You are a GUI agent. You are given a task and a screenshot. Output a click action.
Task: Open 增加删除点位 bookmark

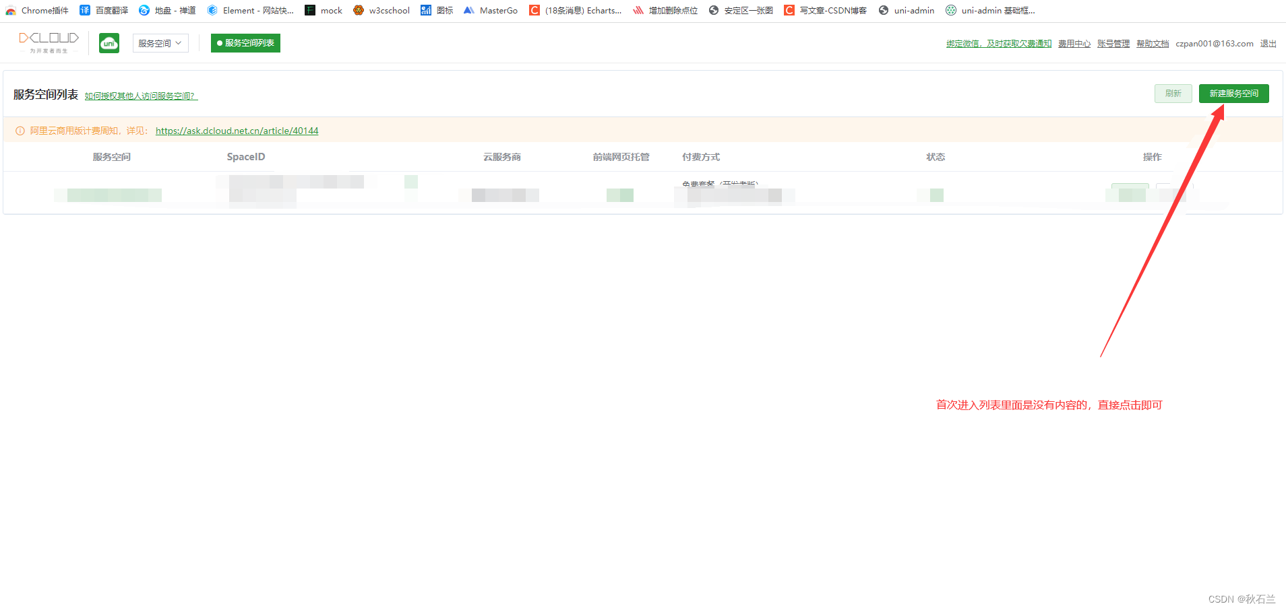[665, 10]
